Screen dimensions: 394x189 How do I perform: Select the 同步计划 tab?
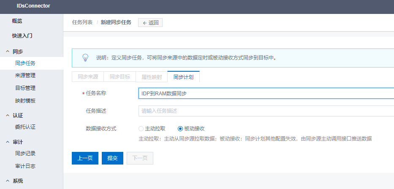[x=183, y=77]
